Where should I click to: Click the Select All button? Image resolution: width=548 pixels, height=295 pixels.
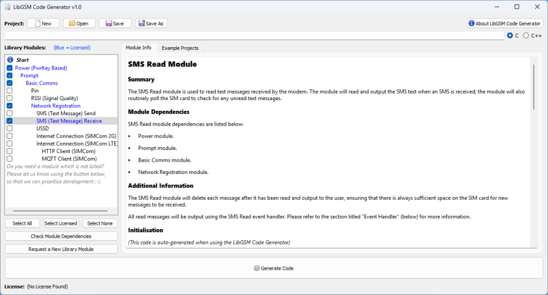[x=22, y=223]
